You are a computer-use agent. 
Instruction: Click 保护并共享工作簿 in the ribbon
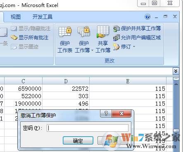tap(137, 29)
